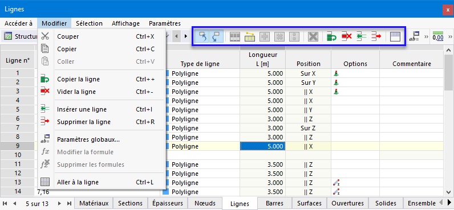Click the yellow table with line icon in the toolbar

[250, 36]
